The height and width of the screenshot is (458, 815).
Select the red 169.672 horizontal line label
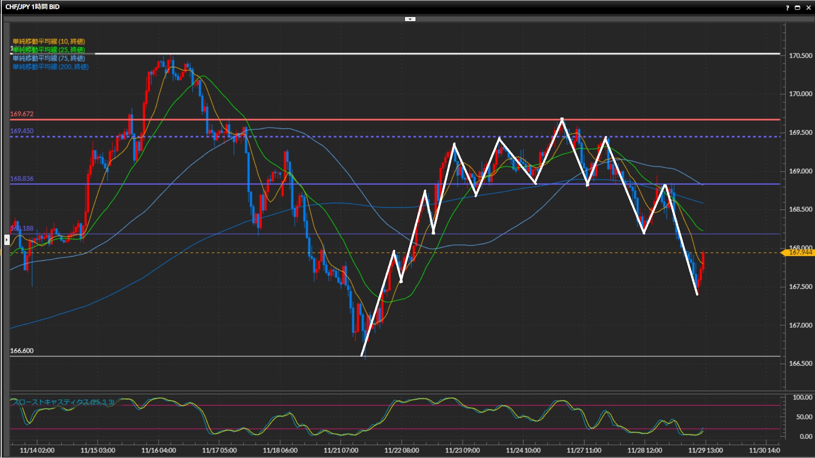[x=22, y=114]
